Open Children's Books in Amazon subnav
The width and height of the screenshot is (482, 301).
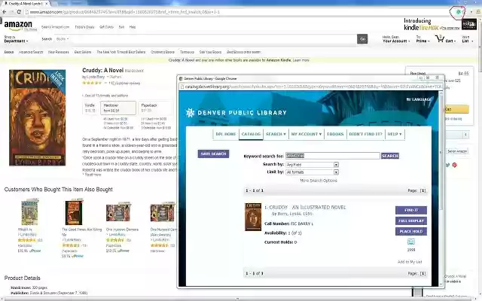(163, 52)
